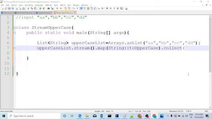
Task: Click Windows (CR LF) in status bar
Action: coord(176,111)
